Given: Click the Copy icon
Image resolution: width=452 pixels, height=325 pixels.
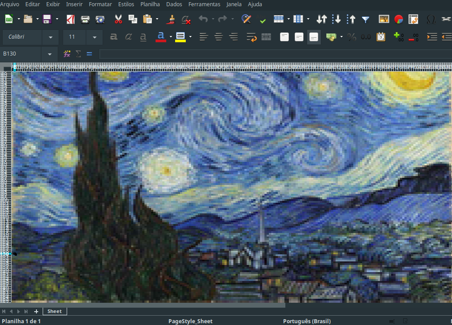Looking at the screenshot, I should click(132, 19).
